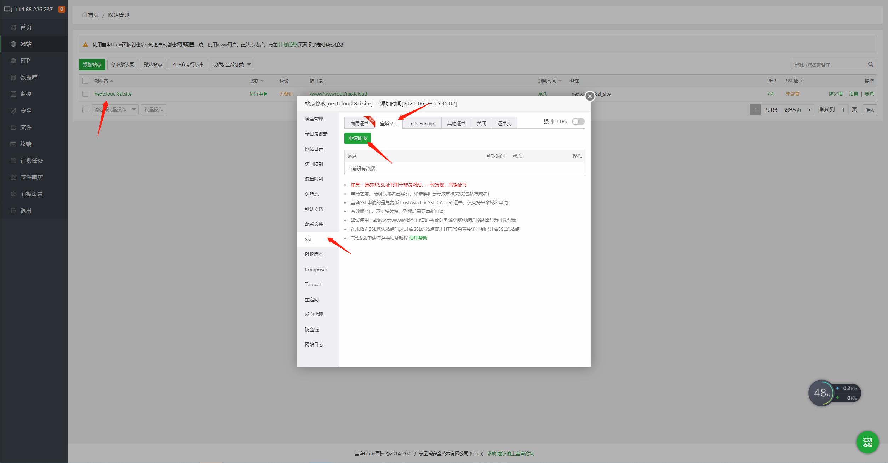Click the green running-status play icon
The image size is (888, 463).
tap(265, 94)
